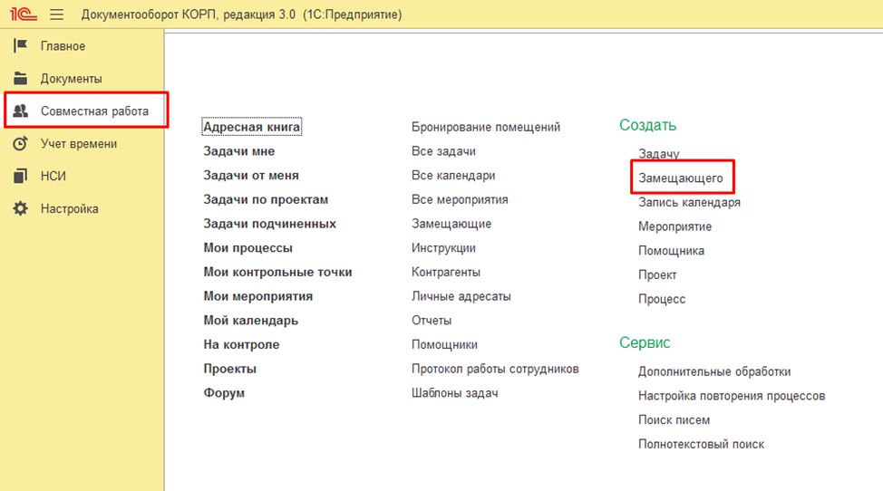Click the 1C logo icon
The width and height of the screenshot is (883, 491).
23,14
